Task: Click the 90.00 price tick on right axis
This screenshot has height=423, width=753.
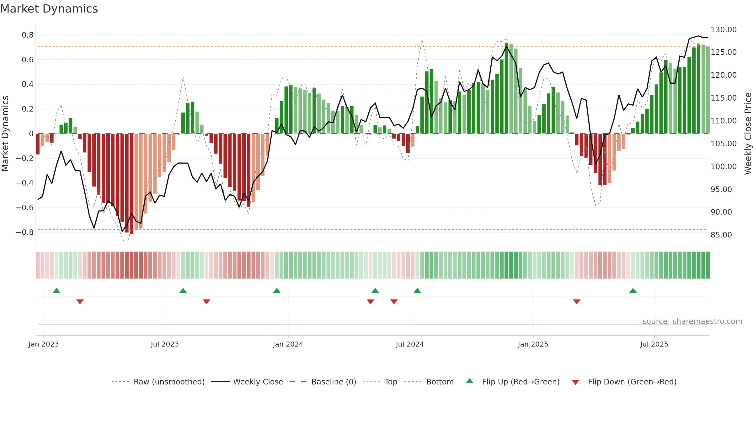Action: click(721, 212)
